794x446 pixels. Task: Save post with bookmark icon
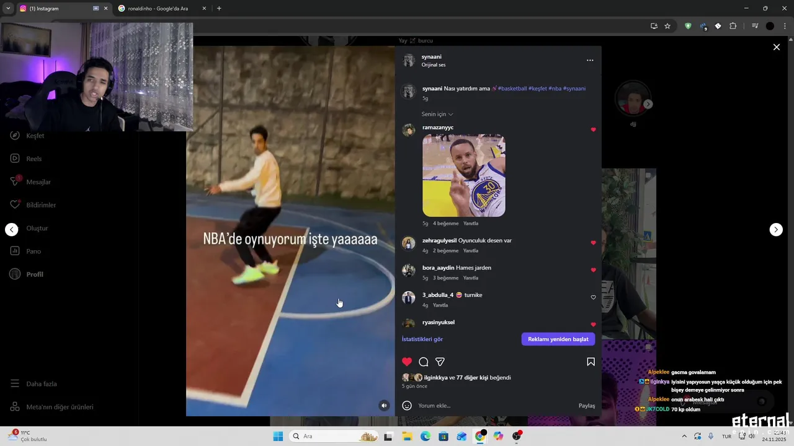tap(591, 362)
